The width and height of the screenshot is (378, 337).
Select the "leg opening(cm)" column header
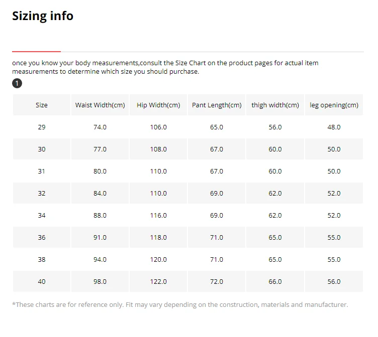tap(334, 105)
